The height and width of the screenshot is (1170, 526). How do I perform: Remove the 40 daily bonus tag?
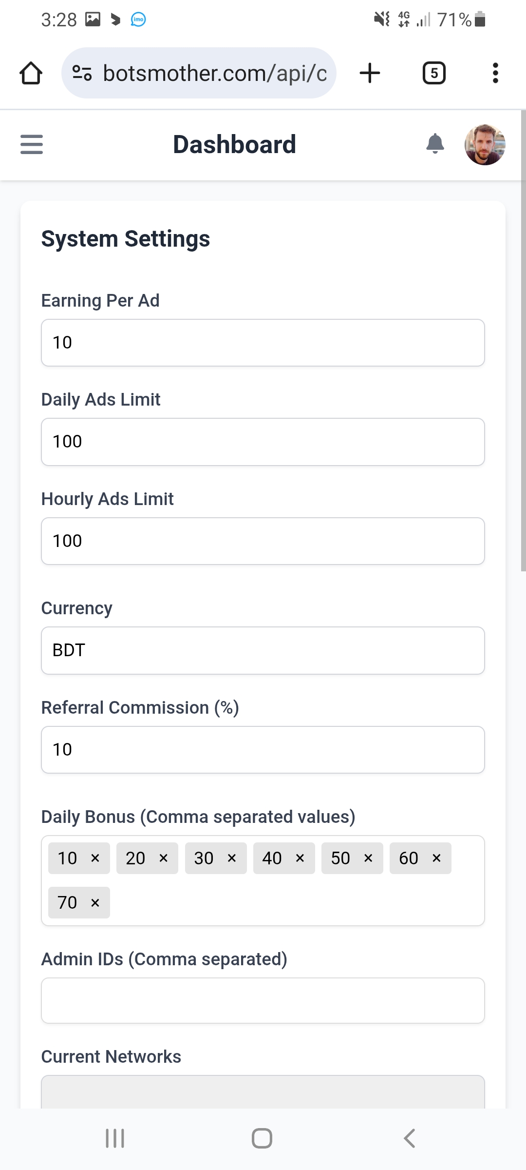300,858
